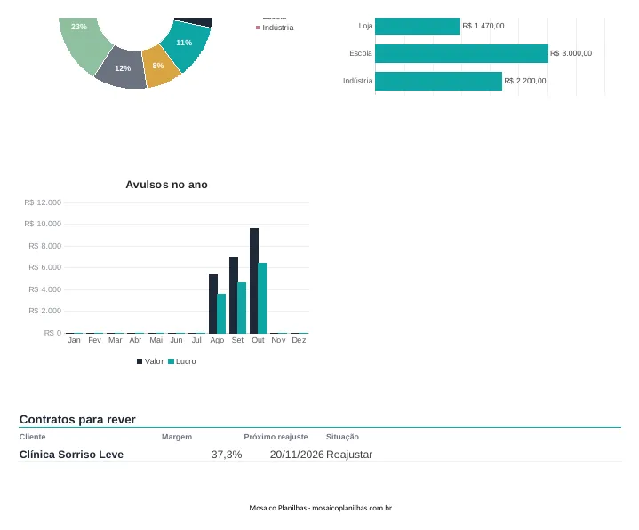639x530 pixels.
Task: Click the Reajustar status cell
Action: [x=349, y=455]
